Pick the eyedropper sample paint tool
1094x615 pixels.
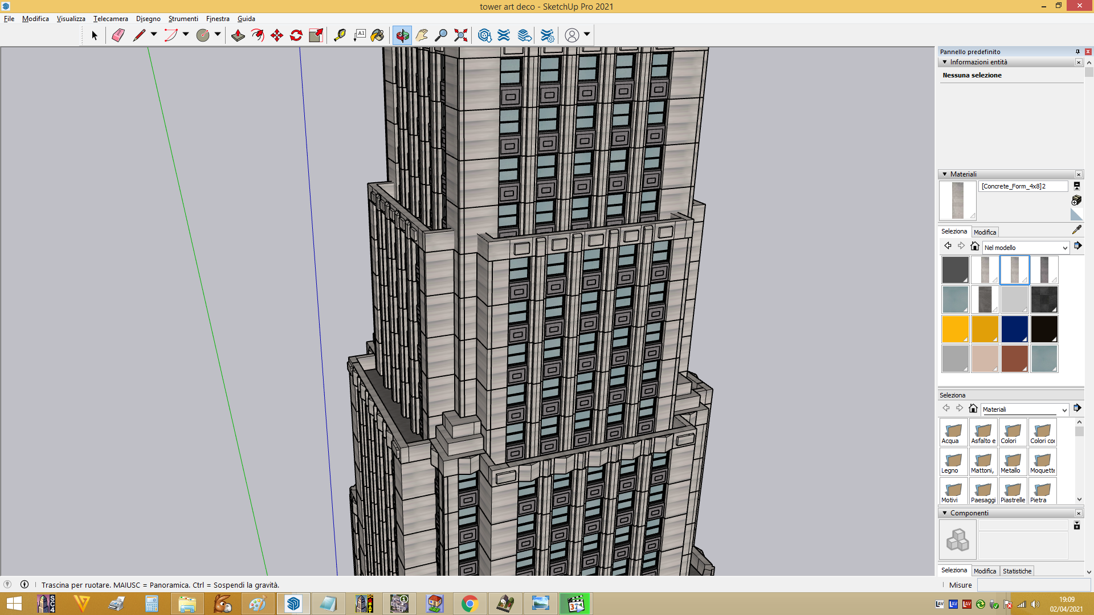click(1076, 229)
